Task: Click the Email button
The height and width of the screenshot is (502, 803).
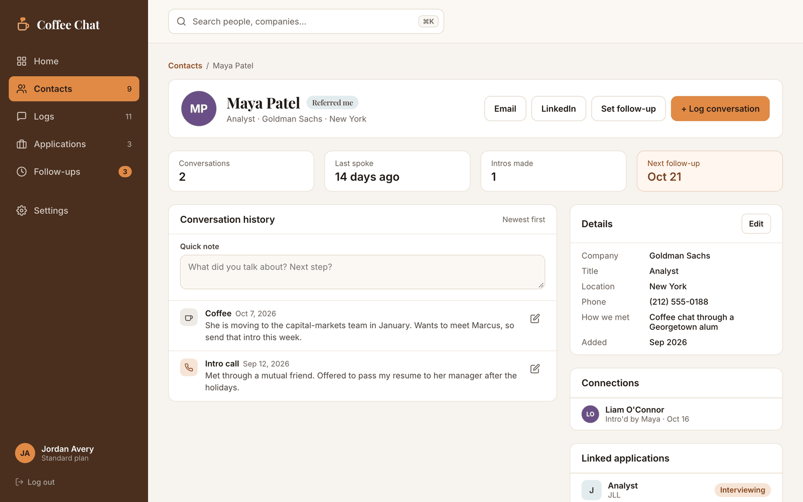Action: pos(505,108)
